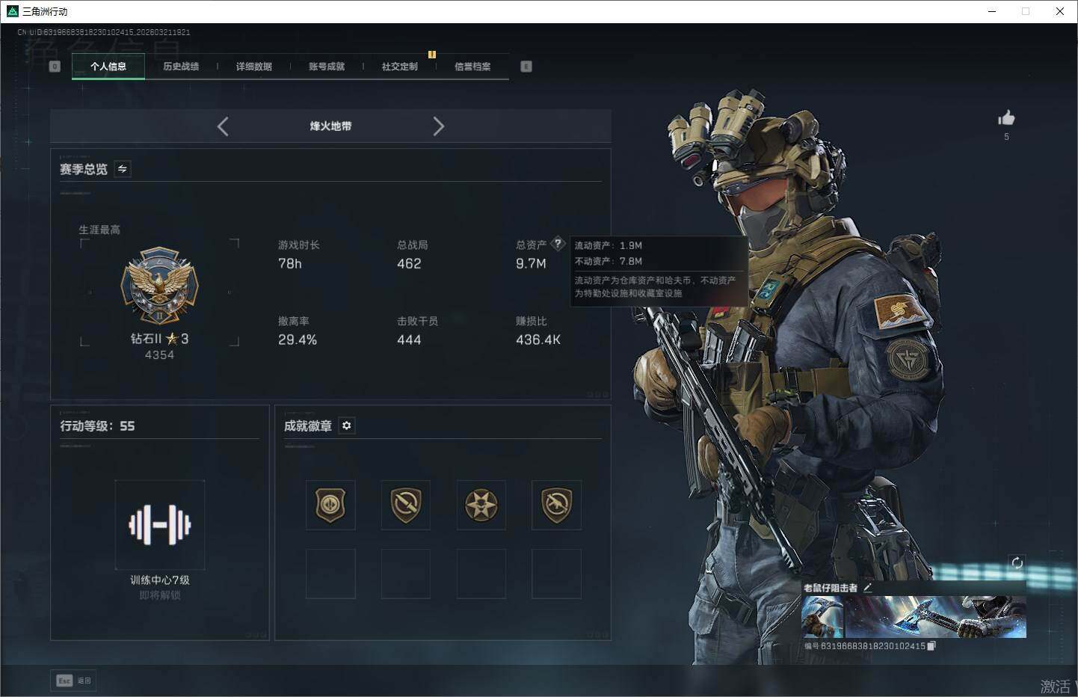Click the 总资产 question mark help icon
The width and height of the screenshot is (1078, 697).
[x=558, y=244]
